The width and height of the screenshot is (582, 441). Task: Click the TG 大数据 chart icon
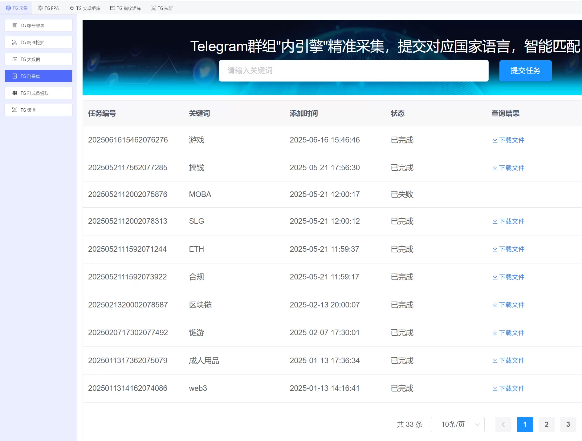click(15, 59)
